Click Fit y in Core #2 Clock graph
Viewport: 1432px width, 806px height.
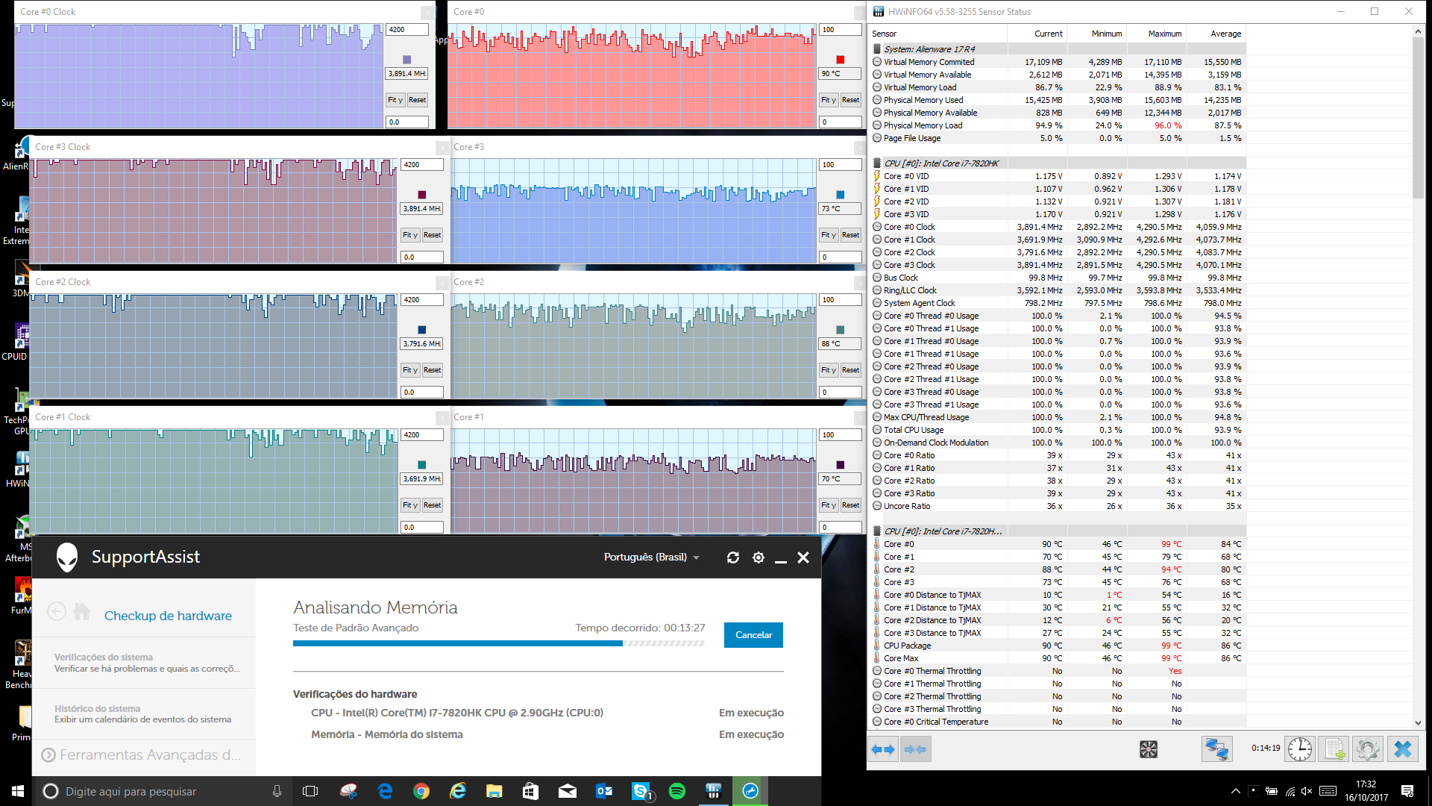coord(410,370)
